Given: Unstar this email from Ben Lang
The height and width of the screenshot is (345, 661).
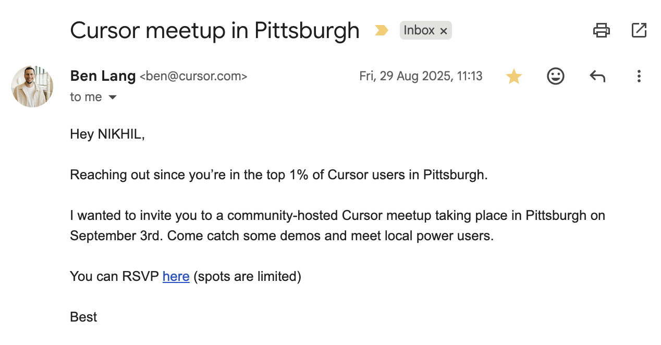Looking at the screenshot, I should pos(513,77).
